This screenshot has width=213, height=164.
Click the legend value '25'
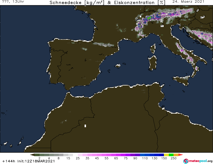pyautogui.click(x=78, y=158)
